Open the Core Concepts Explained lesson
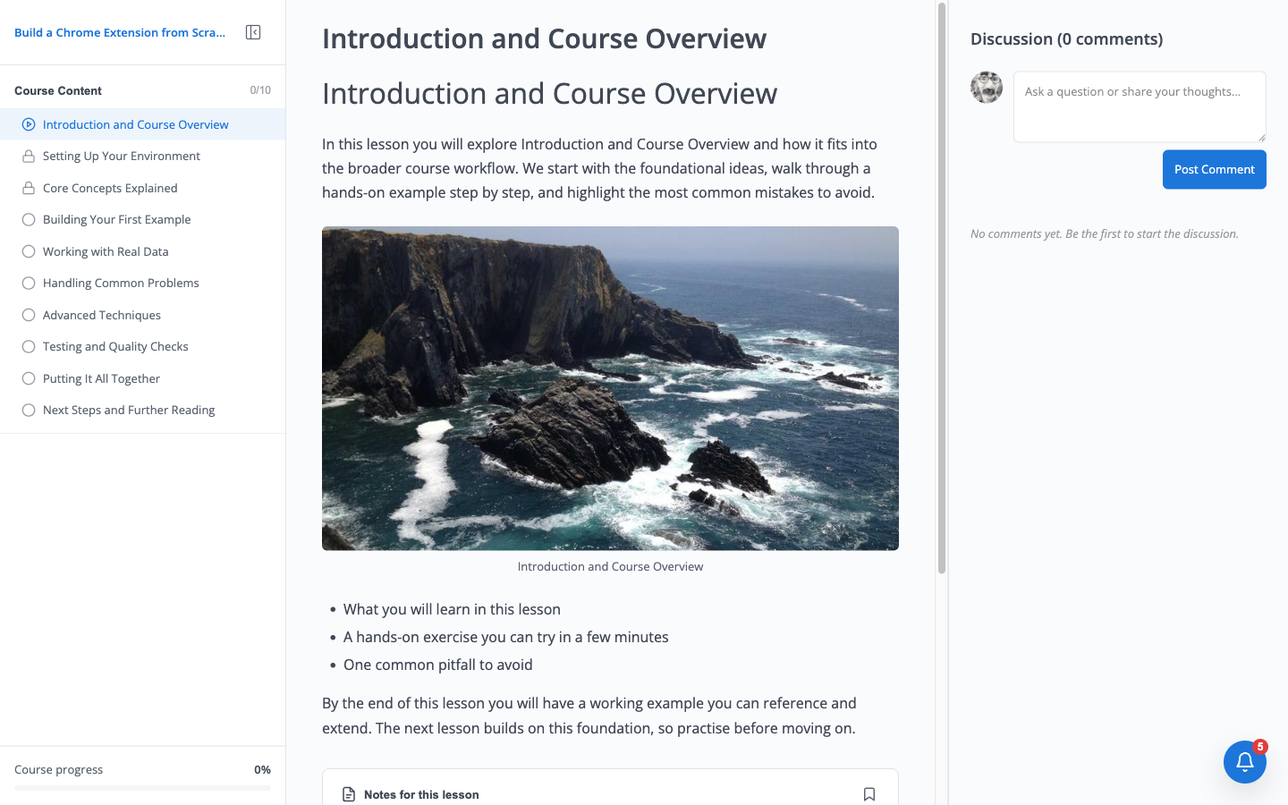 pyautogui.click(x=143, y=188)
